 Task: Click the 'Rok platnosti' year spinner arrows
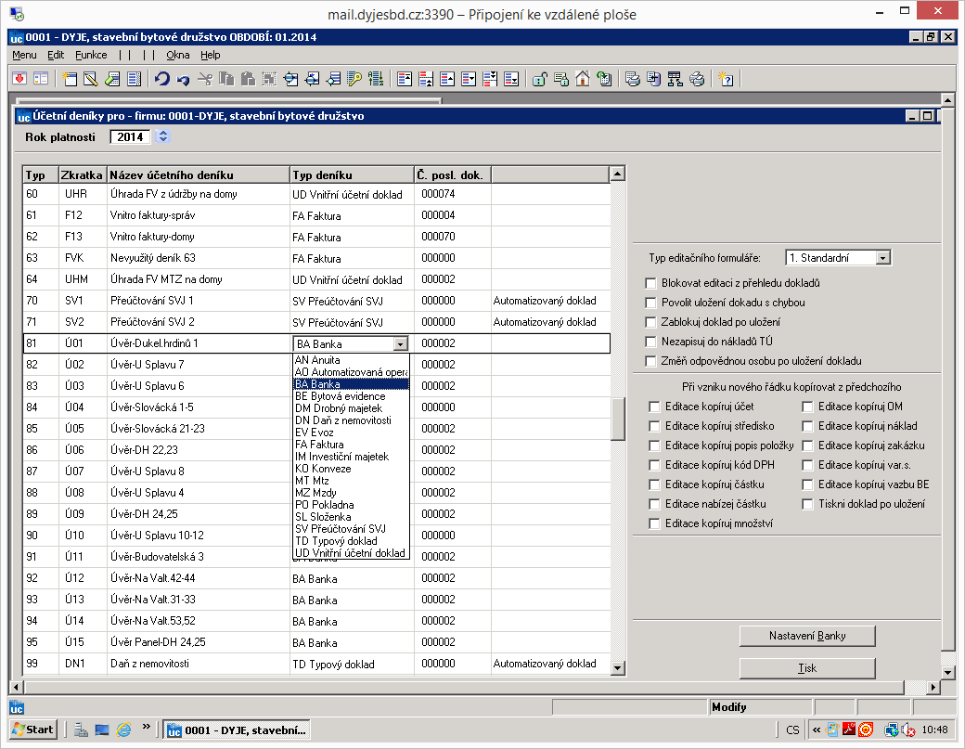[163, 136]
